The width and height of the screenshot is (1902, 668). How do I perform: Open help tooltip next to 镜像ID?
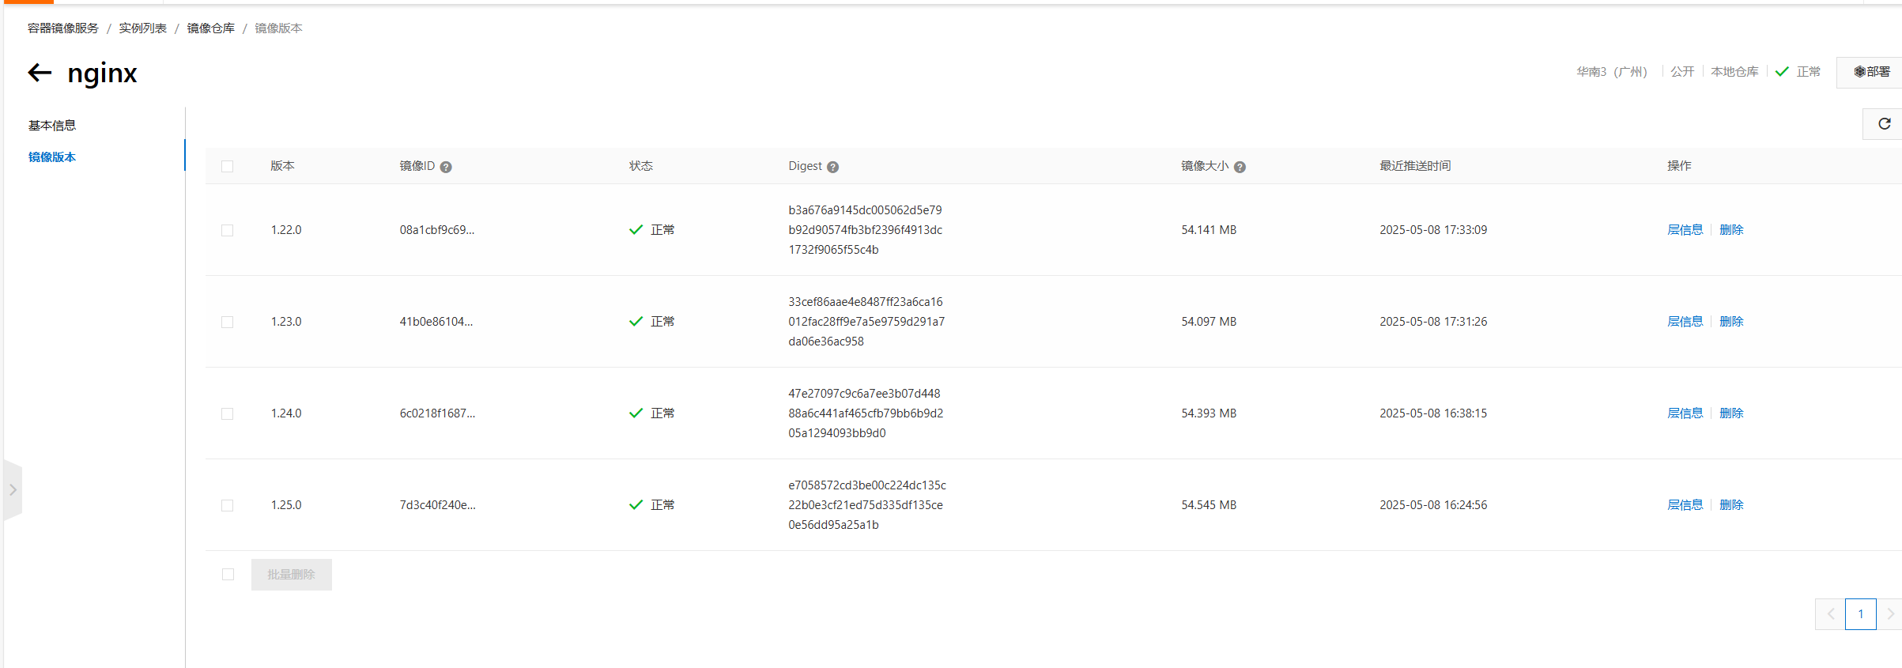click(x=446, y=167)
